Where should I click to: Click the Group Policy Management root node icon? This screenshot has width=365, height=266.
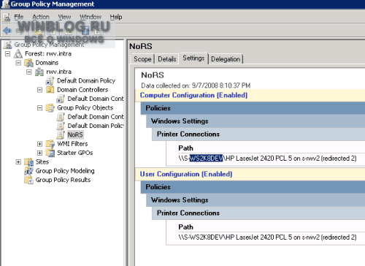(x=7, y=45)
